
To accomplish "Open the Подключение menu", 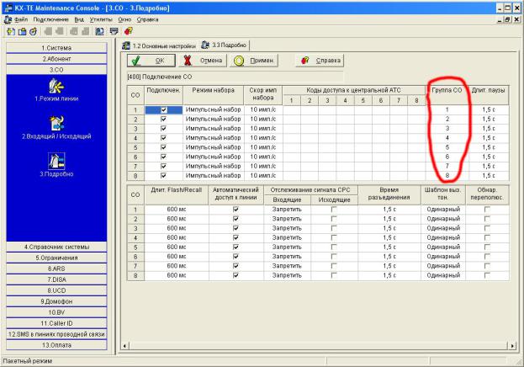I will tap(50, 19).
